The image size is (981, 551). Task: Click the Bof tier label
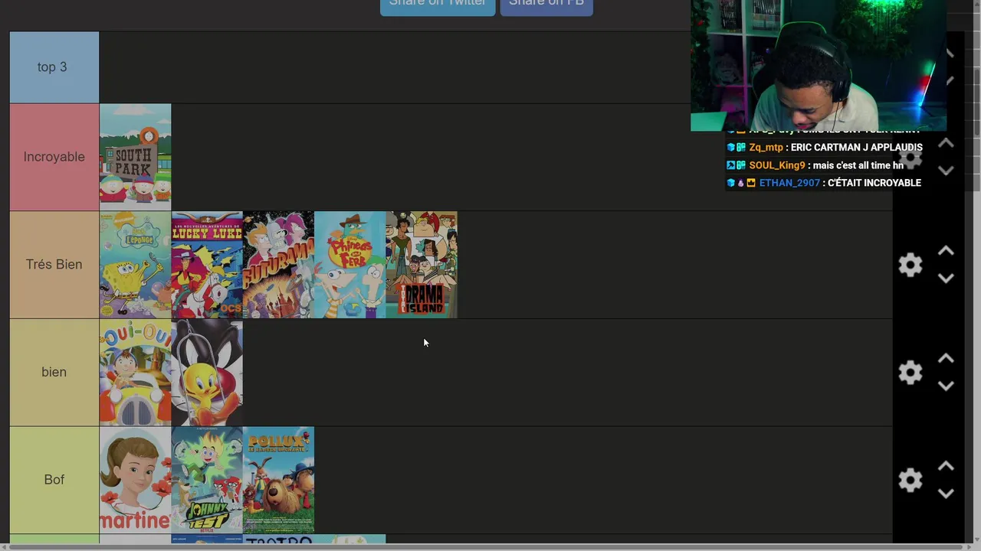pos(54,480)
